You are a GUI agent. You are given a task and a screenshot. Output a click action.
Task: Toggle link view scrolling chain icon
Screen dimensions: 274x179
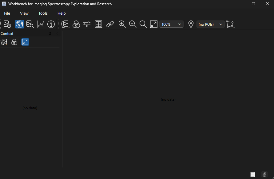pyautogui.click(x=110, y=24)
